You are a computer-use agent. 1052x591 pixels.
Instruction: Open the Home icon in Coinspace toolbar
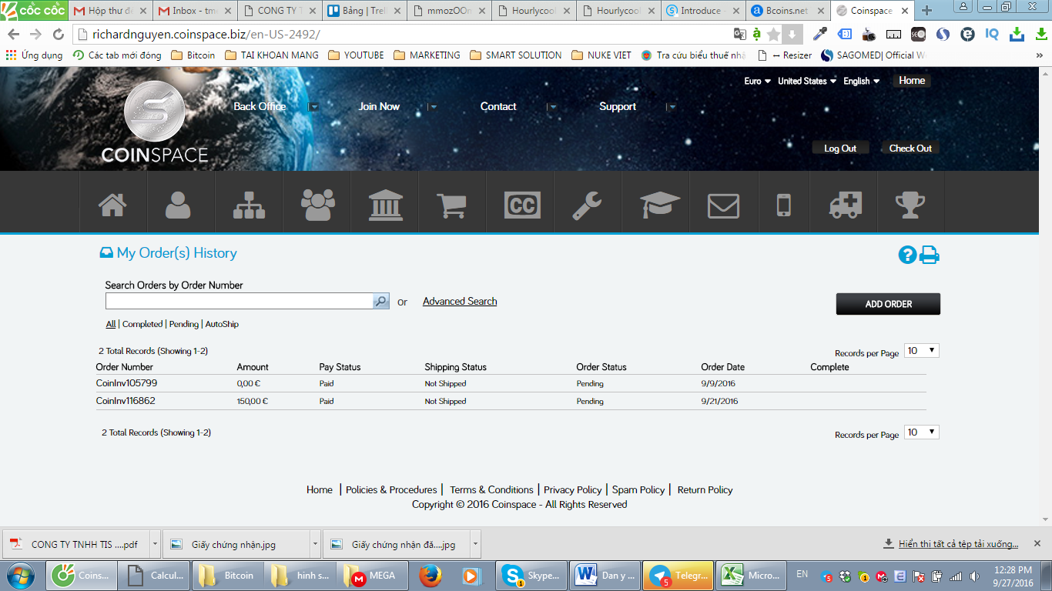point(112,205)
